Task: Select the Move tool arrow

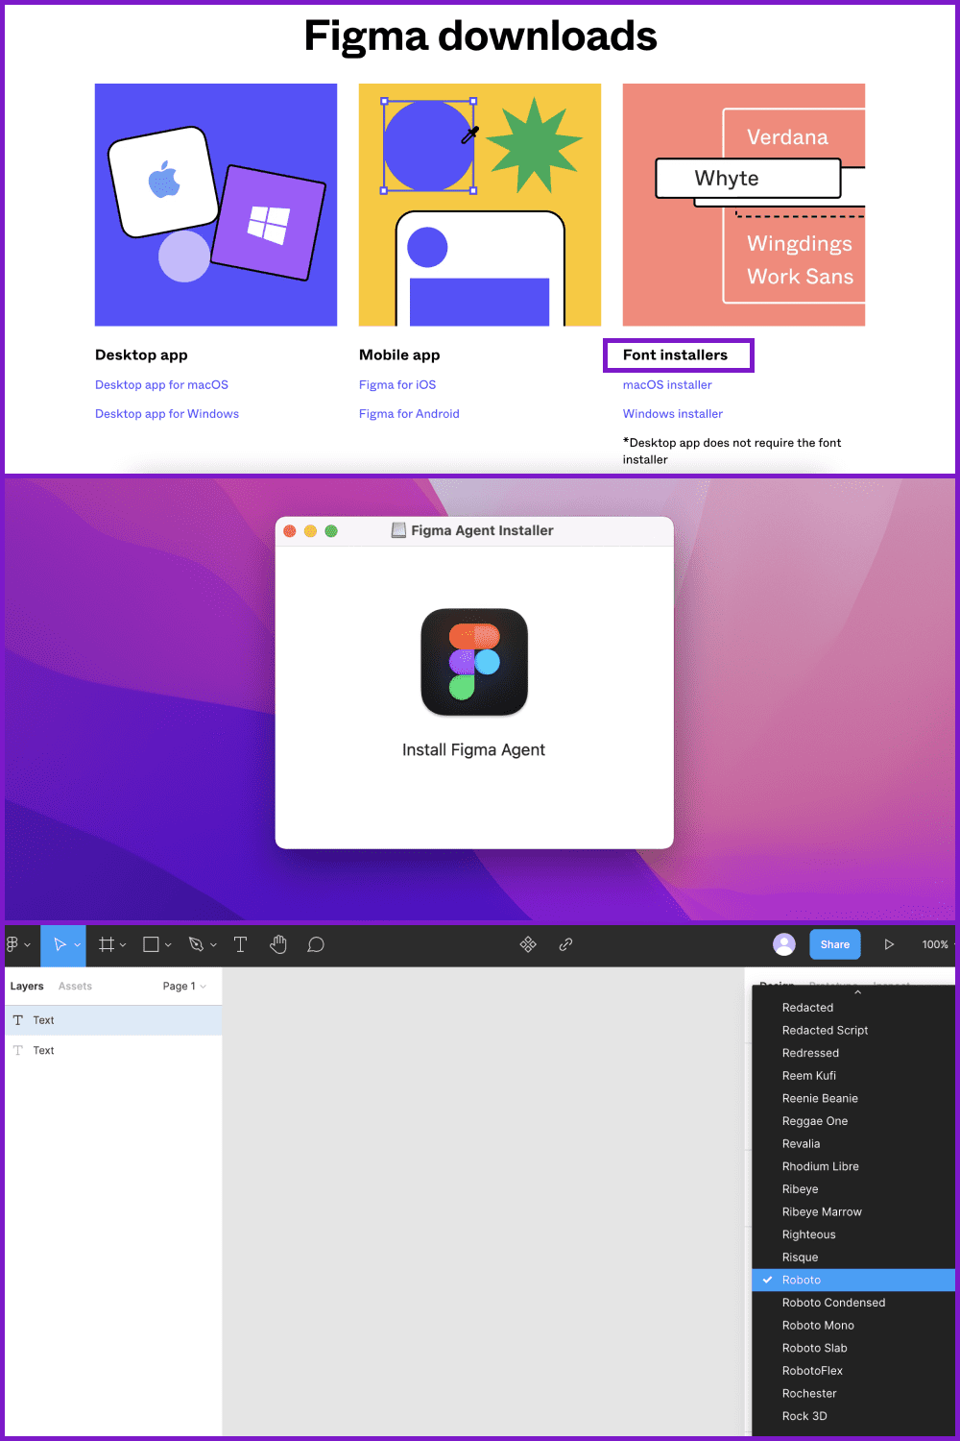Action: (x=60, y=944)
